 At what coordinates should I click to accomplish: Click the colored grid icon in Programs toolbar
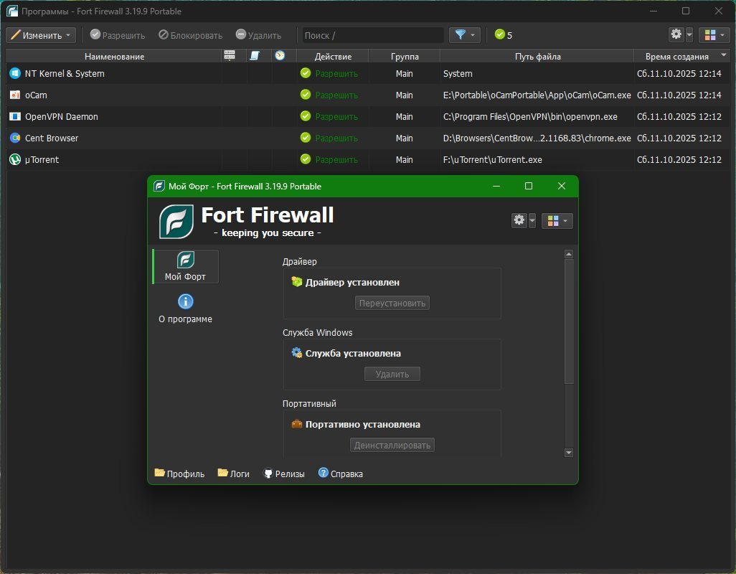[x=710, y=34]
